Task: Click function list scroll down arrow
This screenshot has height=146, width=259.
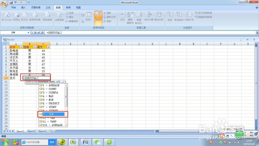Action: (66, 125)
